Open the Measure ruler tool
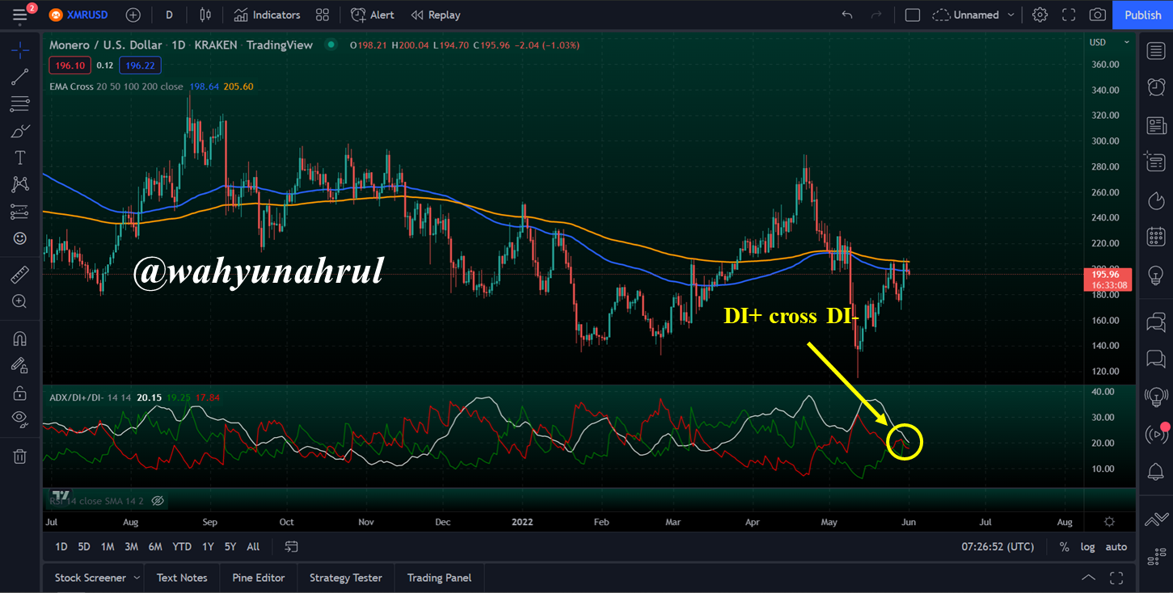The height and width of the screenshot is (593, 1173). pos(20,275)
